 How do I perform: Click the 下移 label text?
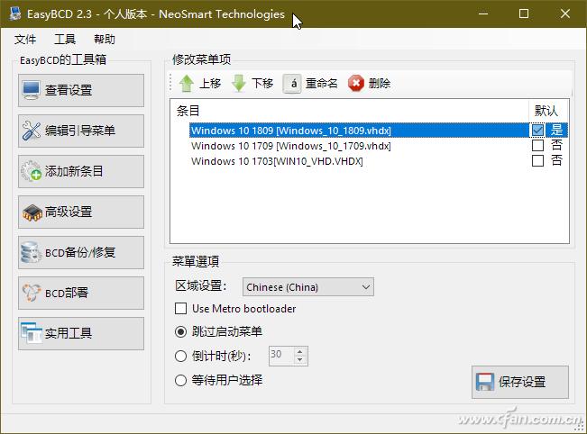(262, 83)
